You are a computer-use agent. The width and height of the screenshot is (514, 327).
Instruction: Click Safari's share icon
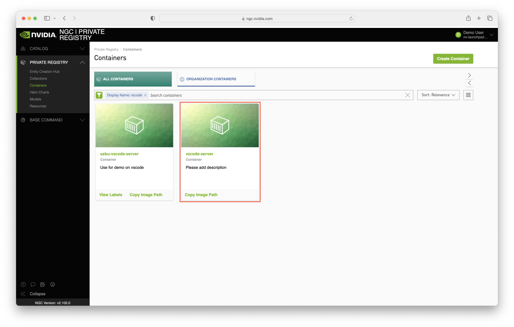468,18
